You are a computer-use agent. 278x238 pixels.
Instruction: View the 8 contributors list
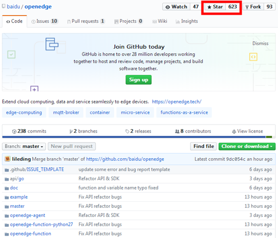[x=193, y=131]
